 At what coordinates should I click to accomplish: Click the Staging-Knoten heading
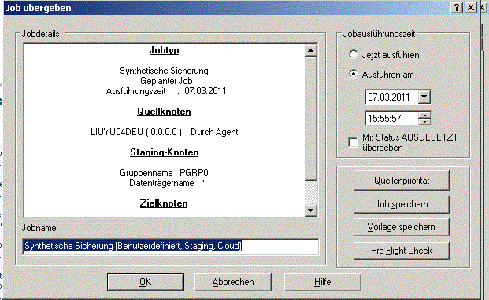[x=165, y=152]
